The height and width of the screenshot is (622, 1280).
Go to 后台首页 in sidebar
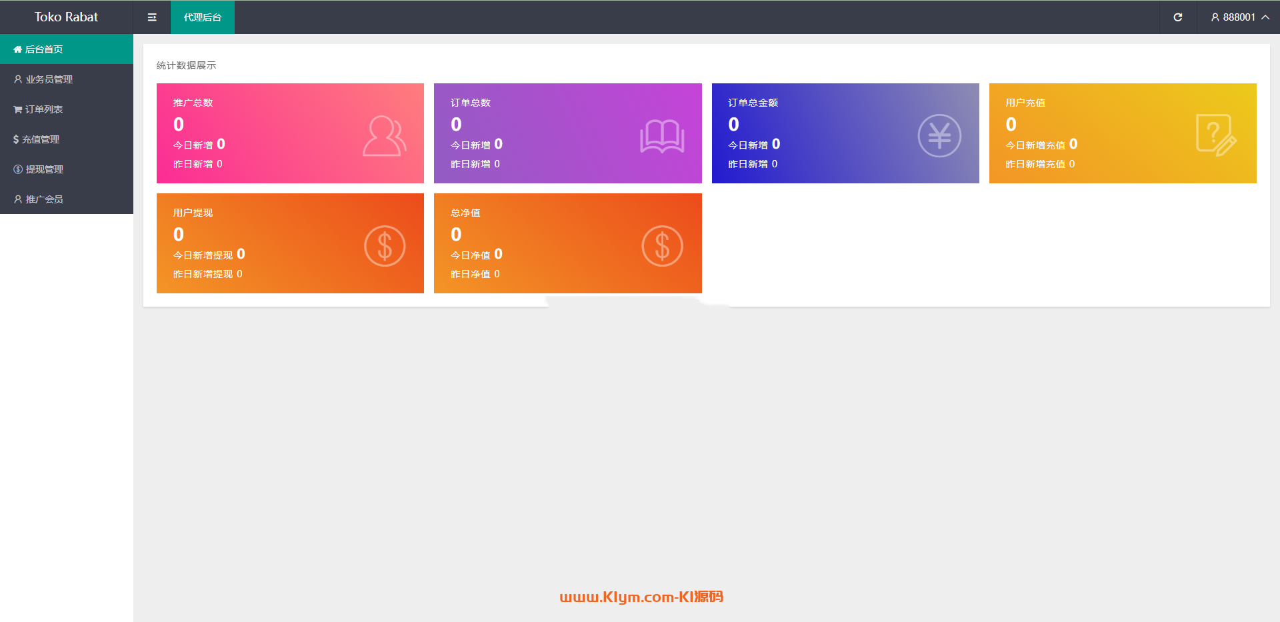click(67, 49)
